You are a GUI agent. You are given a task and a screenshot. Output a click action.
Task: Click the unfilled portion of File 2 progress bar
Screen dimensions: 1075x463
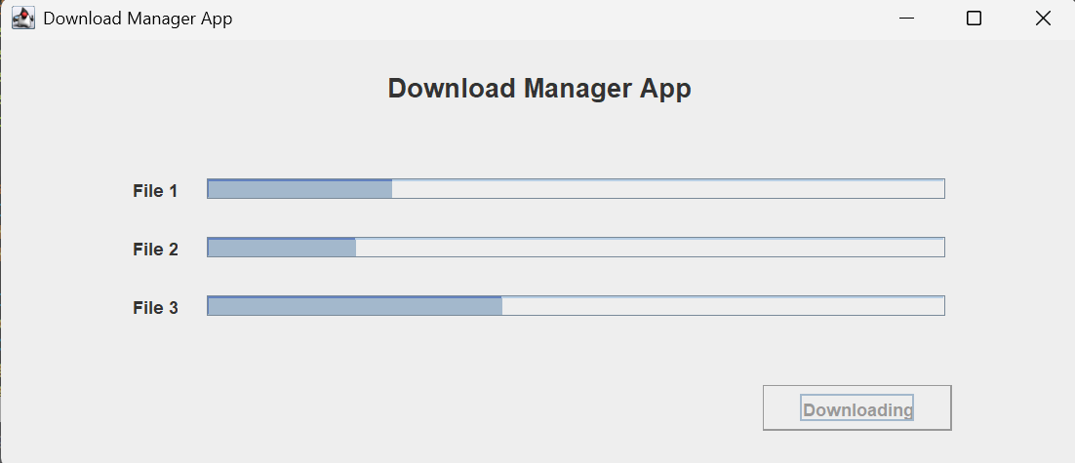point(650,248)
